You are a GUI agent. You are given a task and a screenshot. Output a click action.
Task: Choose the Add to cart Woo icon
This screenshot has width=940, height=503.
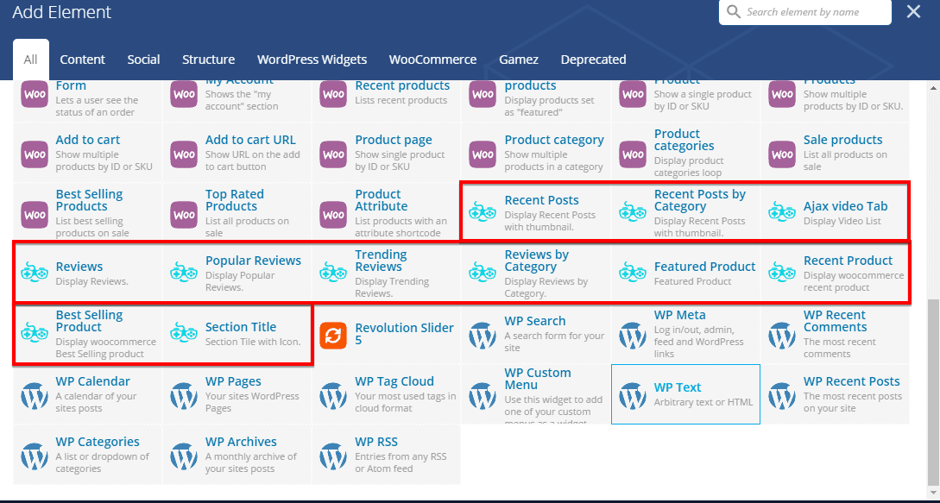pyautogui.click(x=35, y=154)
